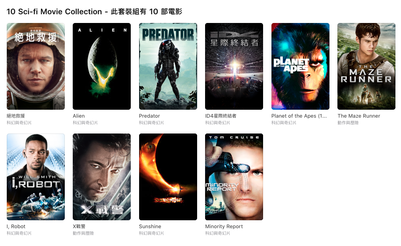Click the Alien title link
The height and width of the screenshot is (246, 401).
pos(79,116)
